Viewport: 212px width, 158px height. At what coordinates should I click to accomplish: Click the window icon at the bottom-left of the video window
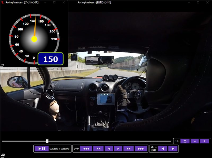tap(2, 155)
